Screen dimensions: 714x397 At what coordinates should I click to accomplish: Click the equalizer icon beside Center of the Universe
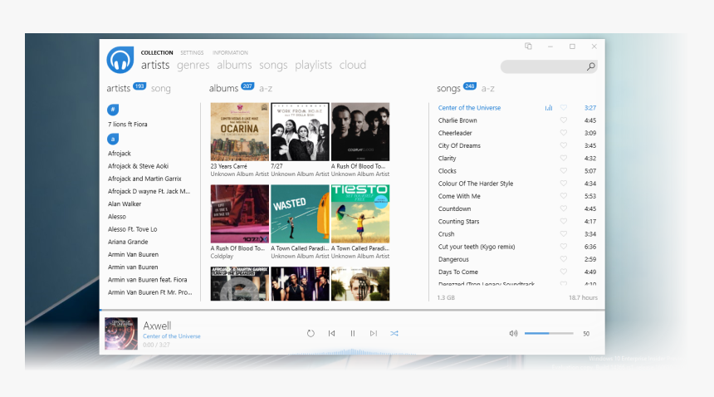(549, 108)
